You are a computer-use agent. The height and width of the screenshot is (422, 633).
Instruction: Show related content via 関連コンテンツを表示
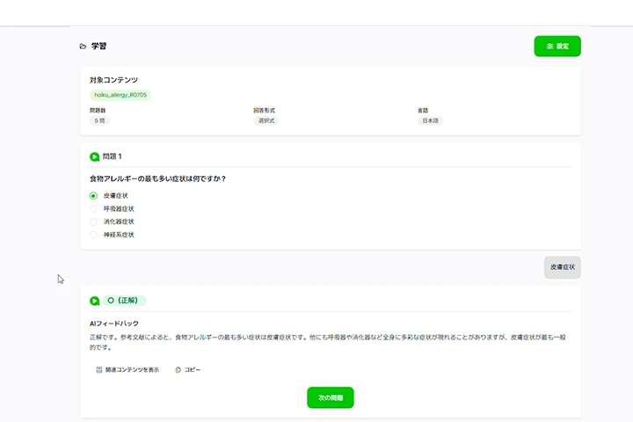(x=127, y=370)
